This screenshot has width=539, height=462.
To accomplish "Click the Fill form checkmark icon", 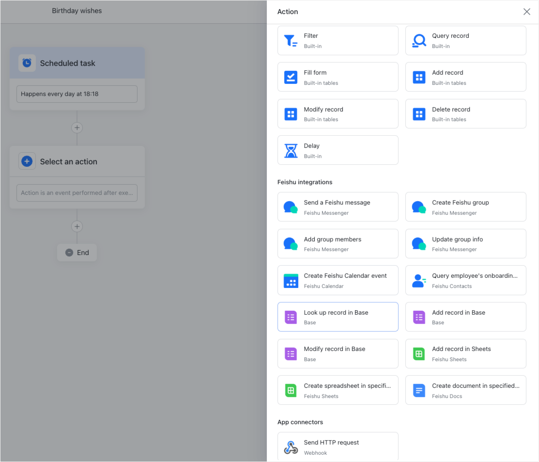I will coord(291,77).
